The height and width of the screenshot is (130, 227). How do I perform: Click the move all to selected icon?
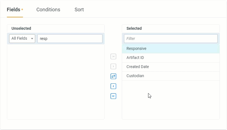113,56
